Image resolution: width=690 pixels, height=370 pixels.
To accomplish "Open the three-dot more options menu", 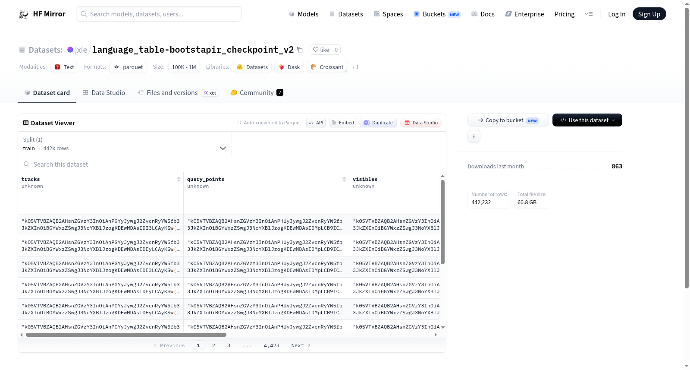I will coord(474,136).
